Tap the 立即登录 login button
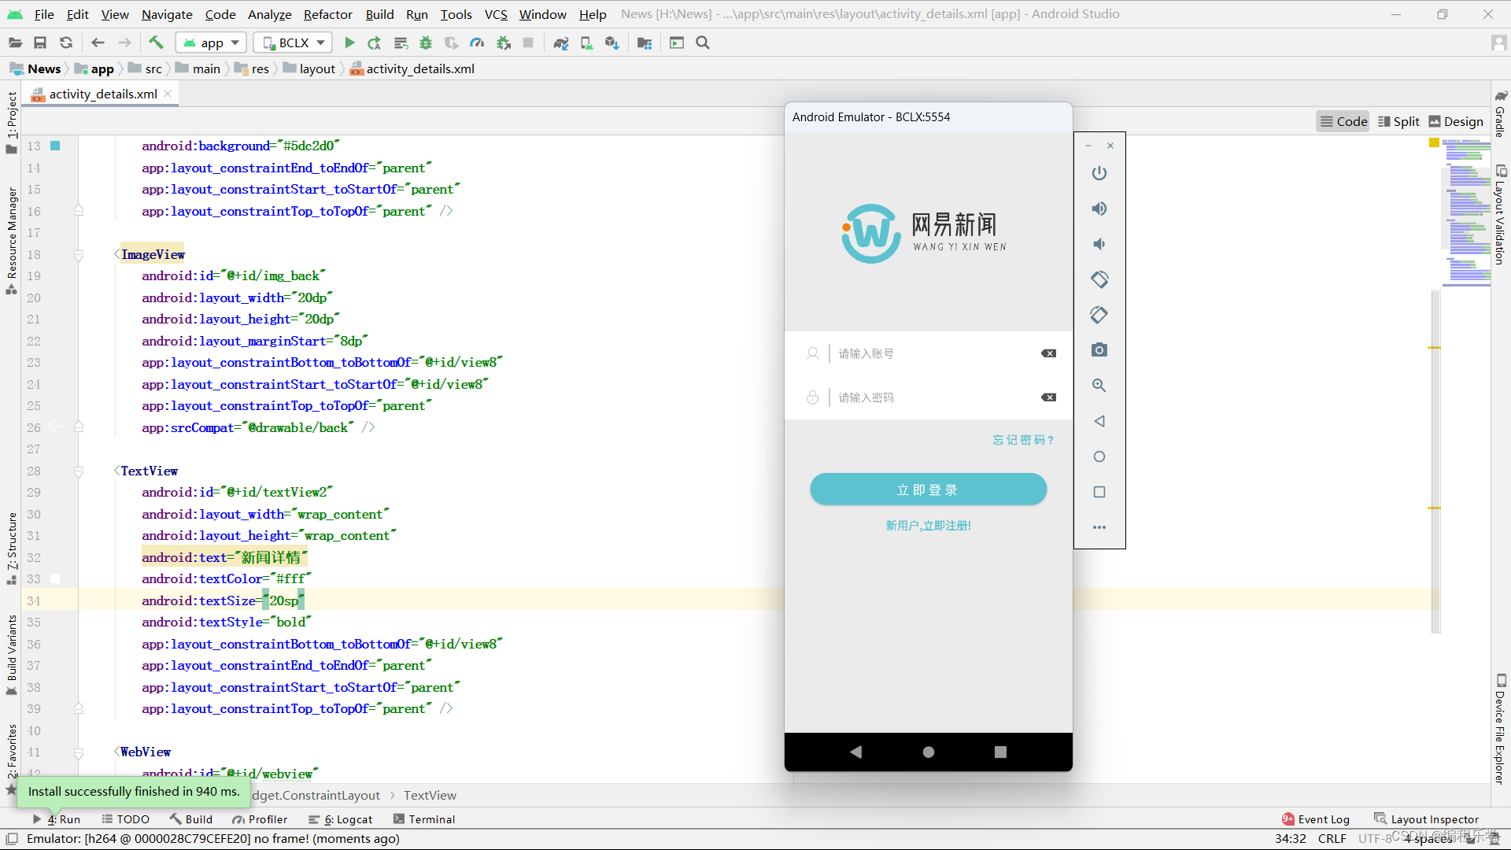The width and height of the screenshot is (1511, 850). [x=928, y=489]
